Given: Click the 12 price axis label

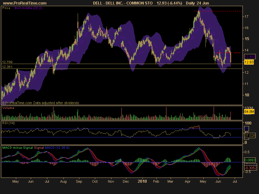Looking at the screenshot, I should point(247,72).
